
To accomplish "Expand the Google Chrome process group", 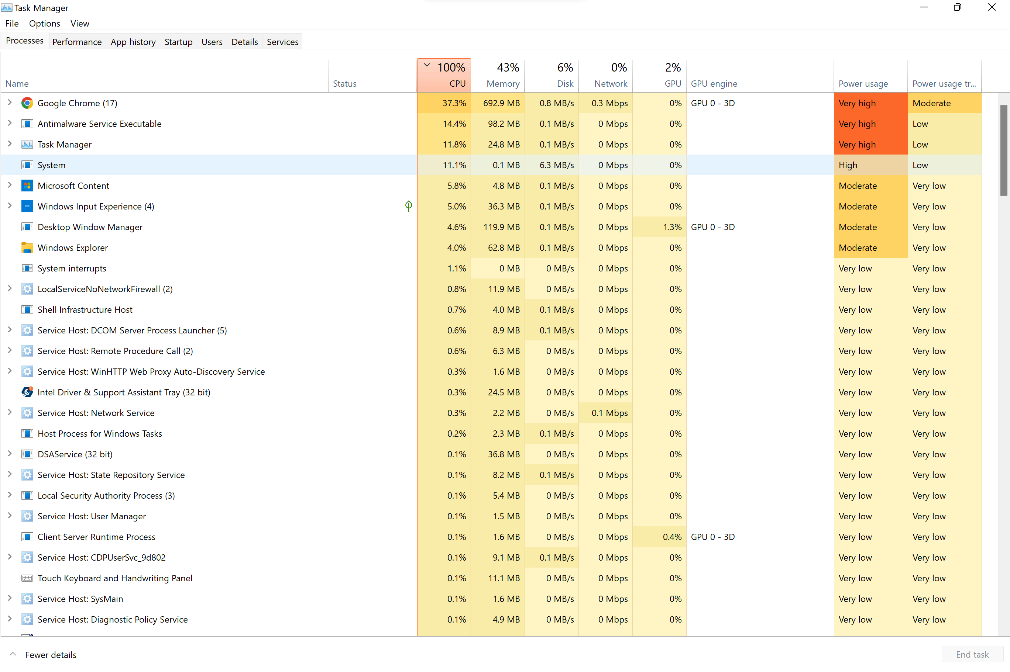I will point(10,103).
